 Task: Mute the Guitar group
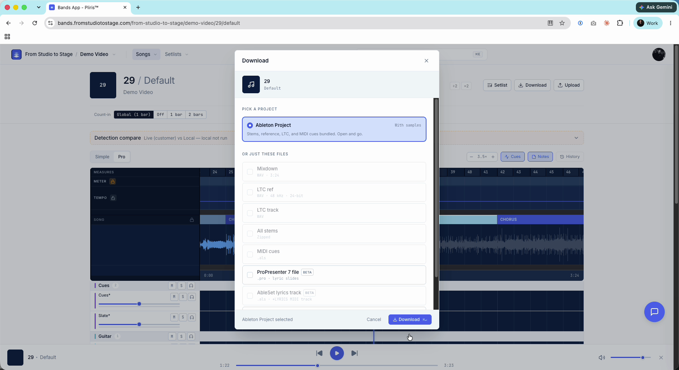point(172,336)
